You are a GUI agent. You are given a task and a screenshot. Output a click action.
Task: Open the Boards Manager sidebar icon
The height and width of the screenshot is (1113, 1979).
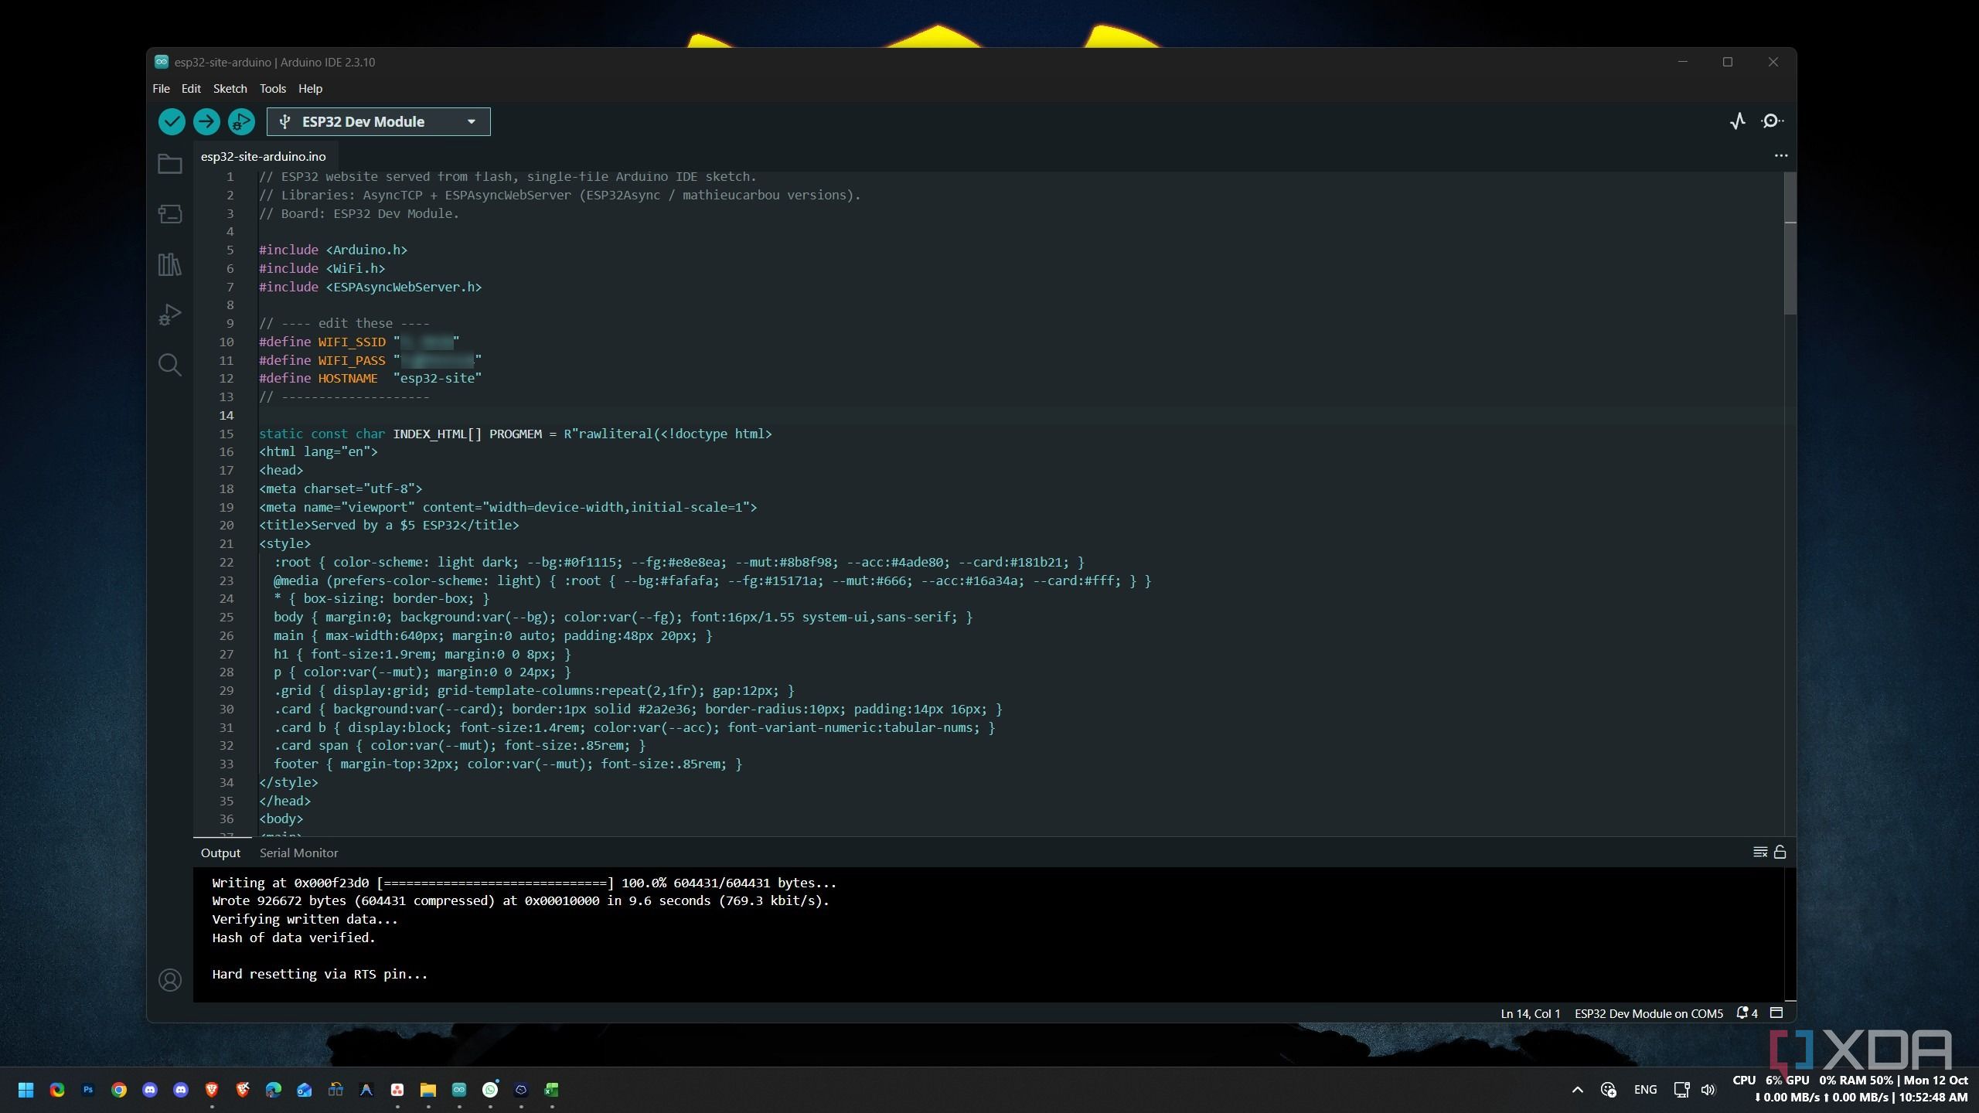tap(170, 214)
